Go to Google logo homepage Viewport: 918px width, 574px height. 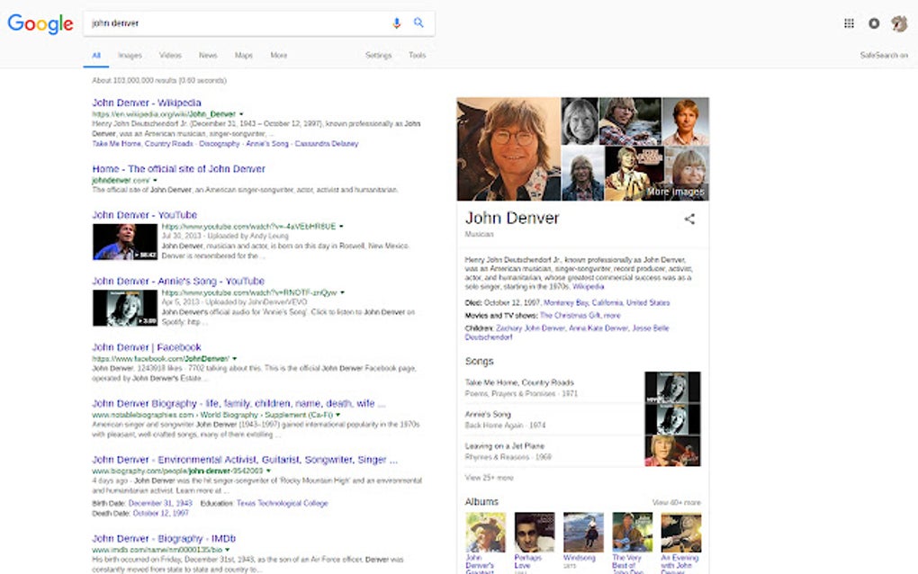tap(40, 23)
